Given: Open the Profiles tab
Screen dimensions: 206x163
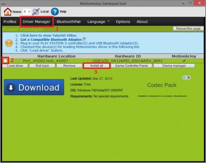Looking at the screenshot, I should click(10, 22).
